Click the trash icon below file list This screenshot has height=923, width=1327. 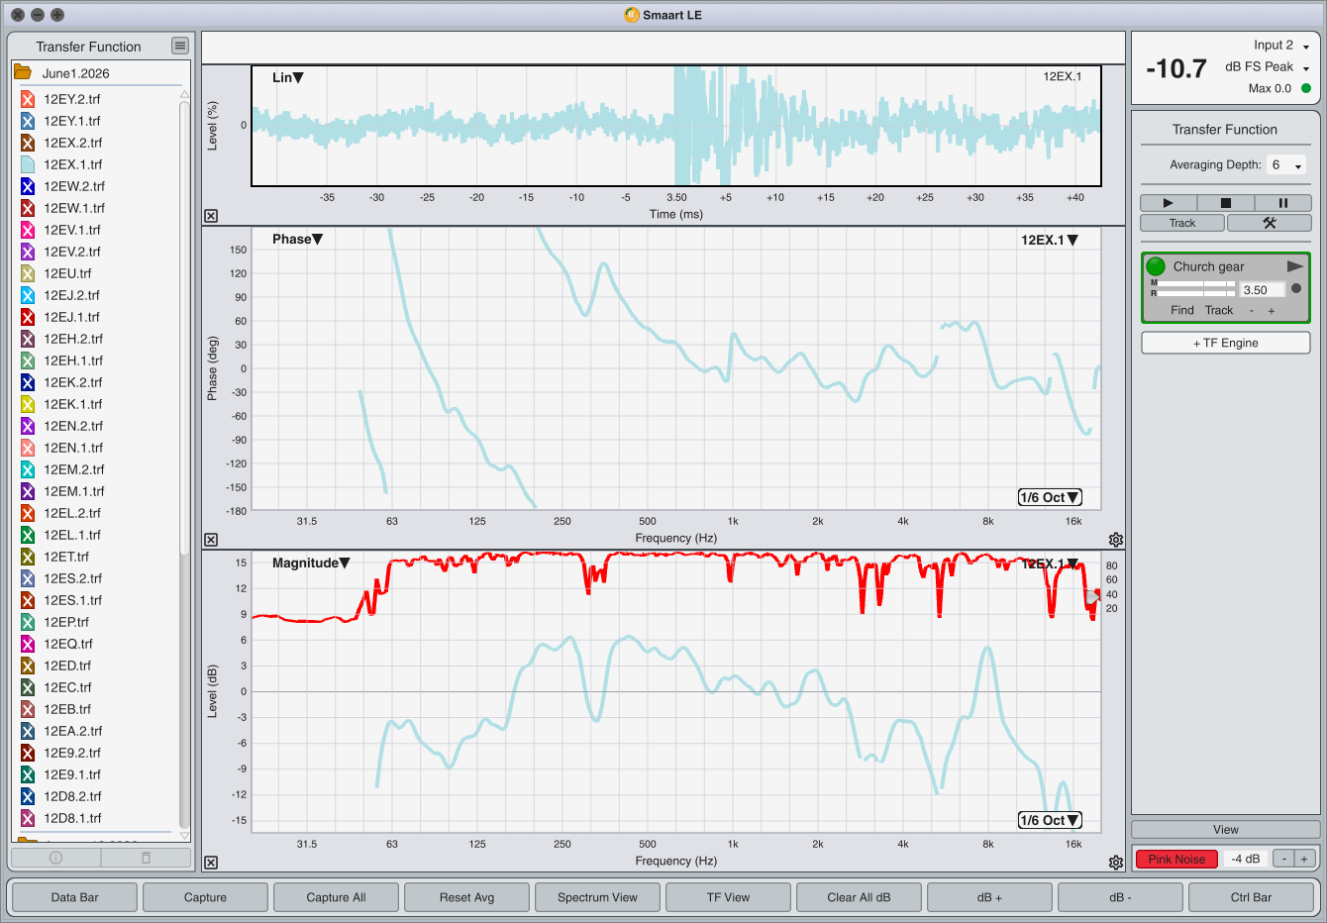point(146,858)
